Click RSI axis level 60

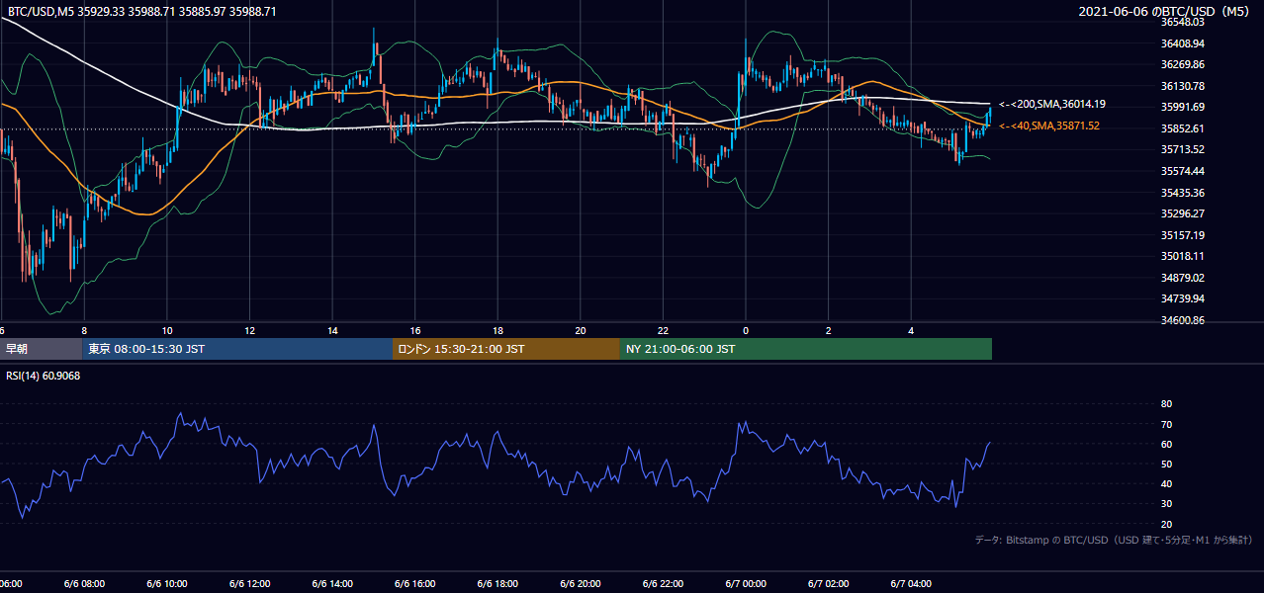click(1166, 444)
